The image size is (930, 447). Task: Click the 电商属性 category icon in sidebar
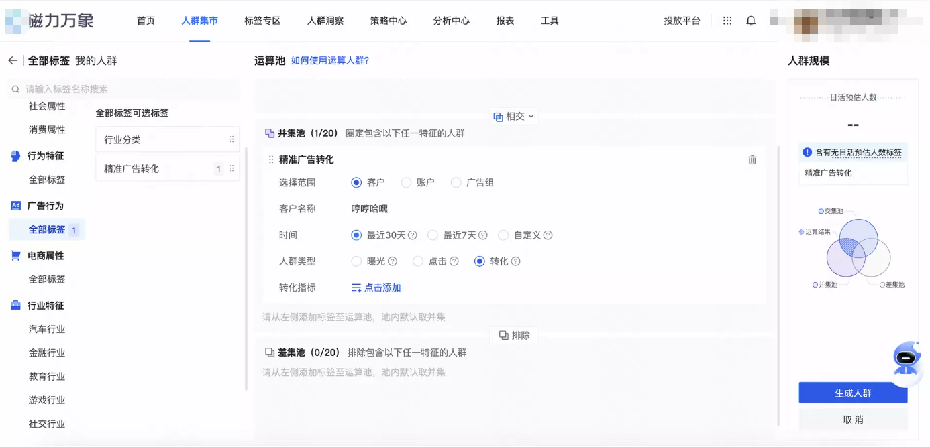(16, 255)
